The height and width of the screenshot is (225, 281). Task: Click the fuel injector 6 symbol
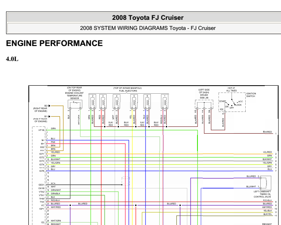(147, 102)
